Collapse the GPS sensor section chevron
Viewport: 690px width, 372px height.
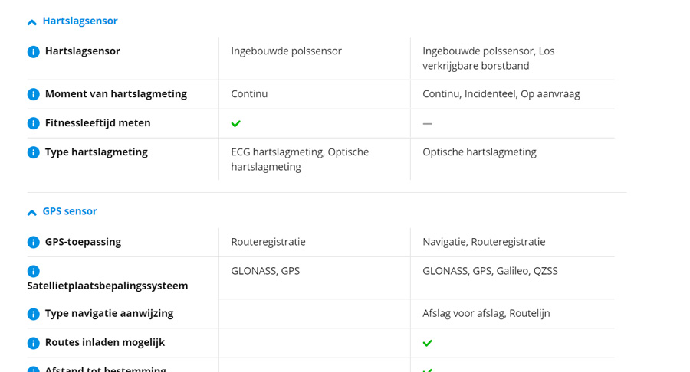click(32, 212)
